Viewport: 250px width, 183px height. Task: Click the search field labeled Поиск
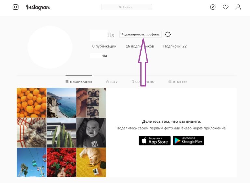pos(127,7)
